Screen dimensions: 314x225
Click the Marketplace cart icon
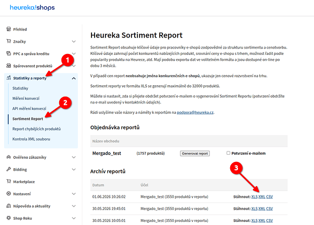coord(9,181)
